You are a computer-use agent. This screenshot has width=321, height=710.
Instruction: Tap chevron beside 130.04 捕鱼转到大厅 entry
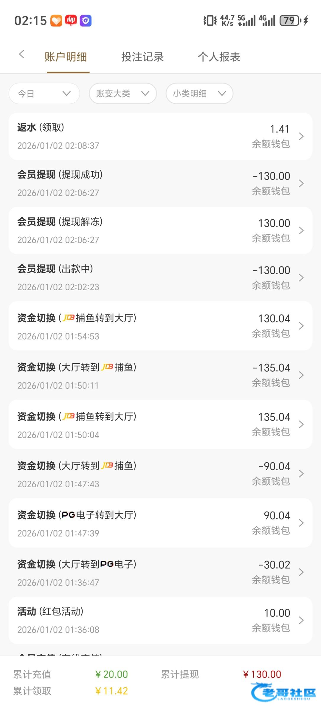301,326
